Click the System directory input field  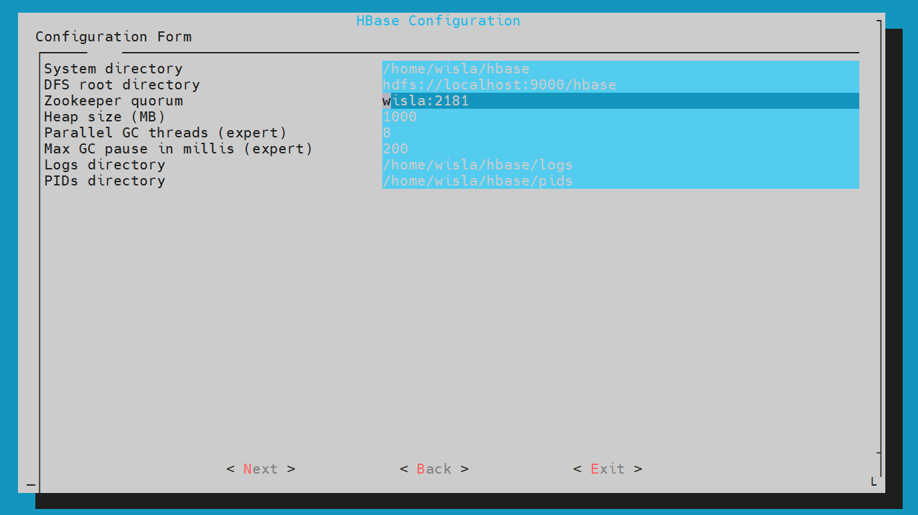coord(620,69)
